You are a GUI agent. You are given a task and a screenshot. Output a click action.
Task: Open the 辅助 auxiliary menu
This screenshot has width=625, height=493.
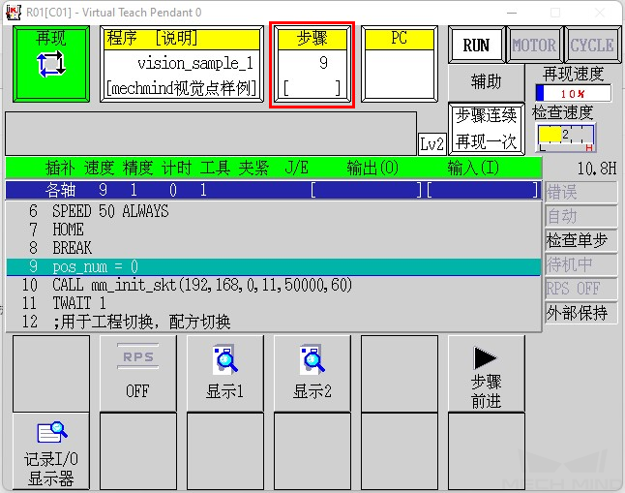pos(486,82)
